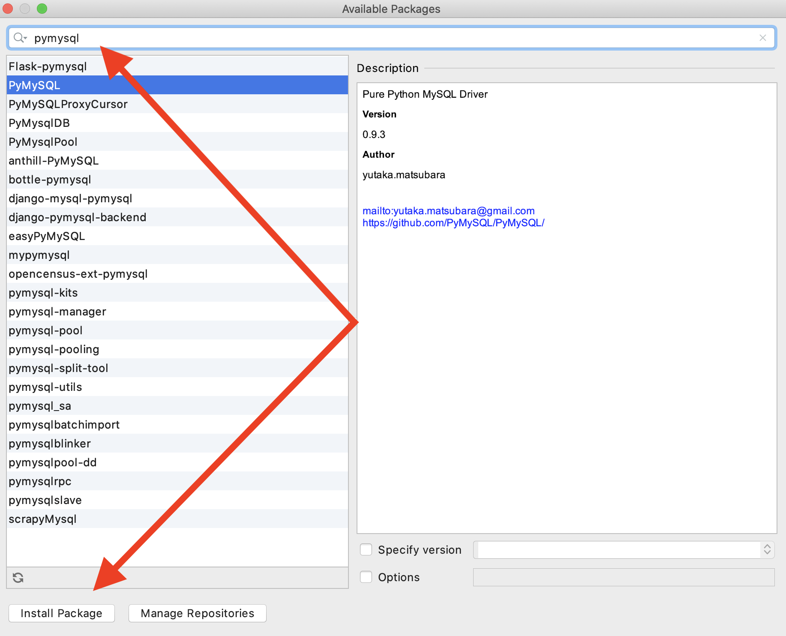Viewport: 786px width, 636px height.
Task: Choose pymysql-split-tool package
Action: pos(177,368)
